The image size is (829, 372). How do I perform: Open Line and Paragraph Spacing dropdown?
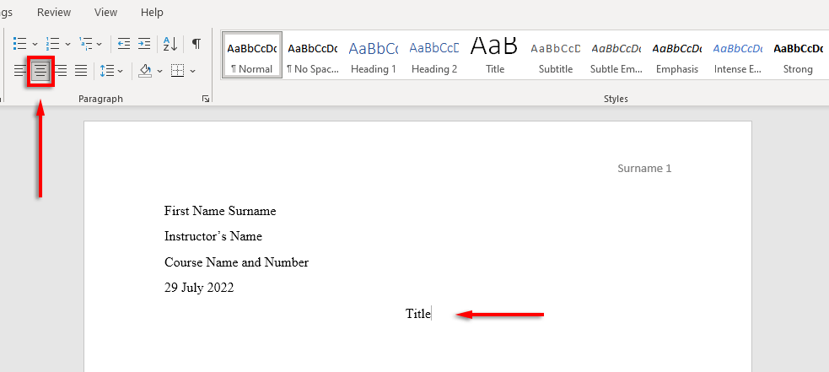pyautogui.click(x=111, y=70)
